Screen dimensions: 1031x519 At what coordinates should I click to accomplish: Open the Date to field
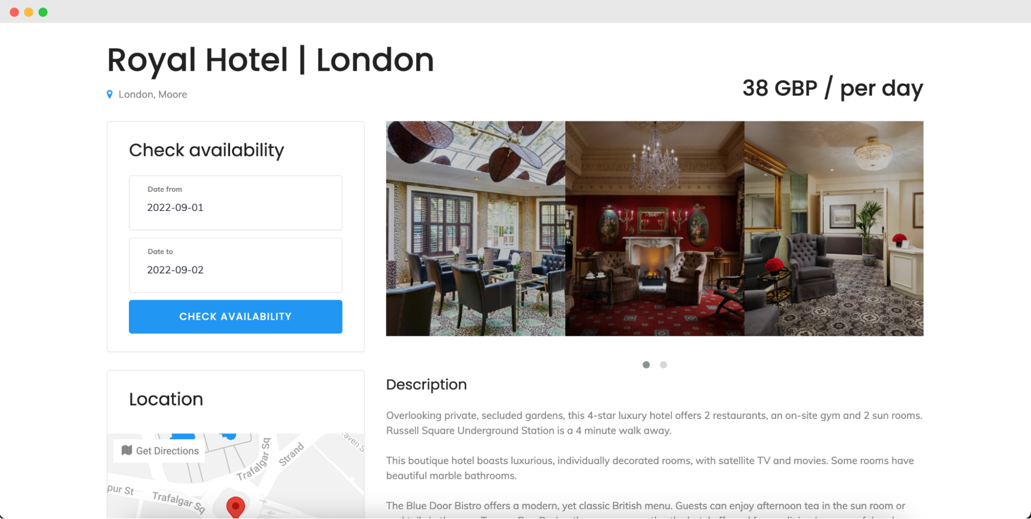(236, 265)
